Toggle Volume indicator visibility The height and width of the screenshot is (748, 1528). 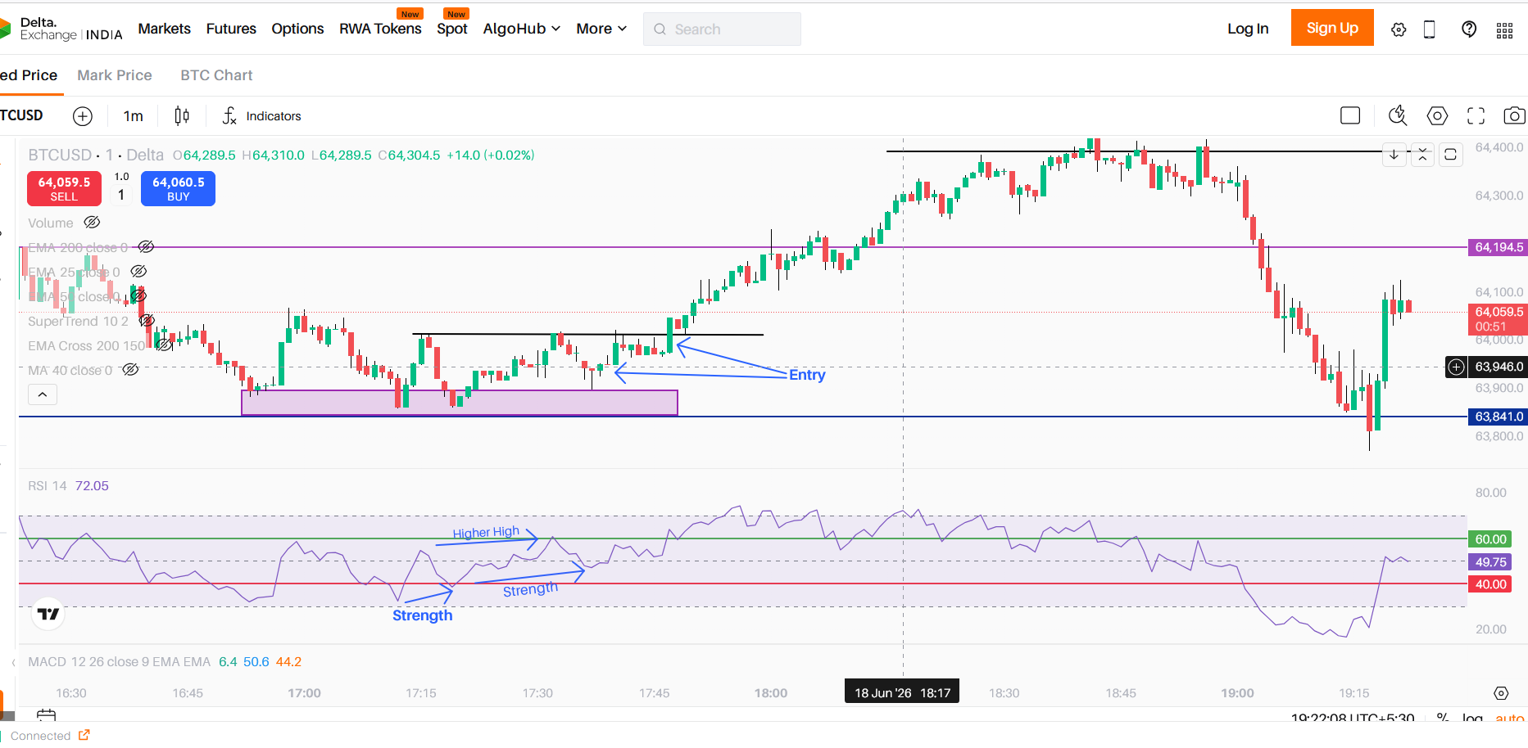click(x=92, y=223)
